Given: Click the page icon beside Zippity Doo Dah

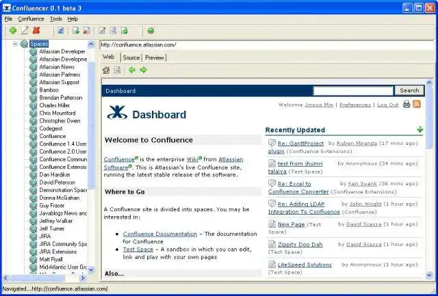Looking at the screenshot, I should 272,244.
